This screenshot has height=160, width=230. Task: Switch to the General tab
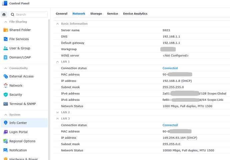point(61,14)
